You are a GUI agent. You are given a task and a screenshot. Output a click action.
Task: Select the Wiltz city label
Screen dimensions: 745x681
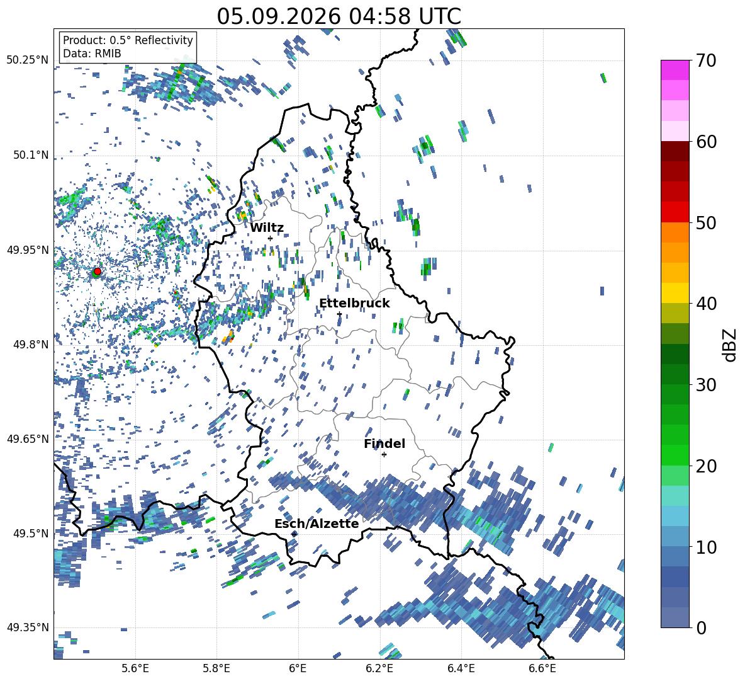click(267, 228)
